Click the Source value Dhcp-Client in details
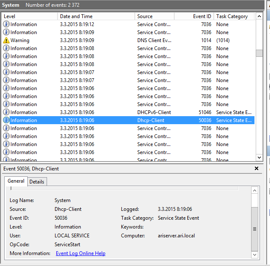The image size is (270, 266). pyautogui.click(x=68, y=209)
